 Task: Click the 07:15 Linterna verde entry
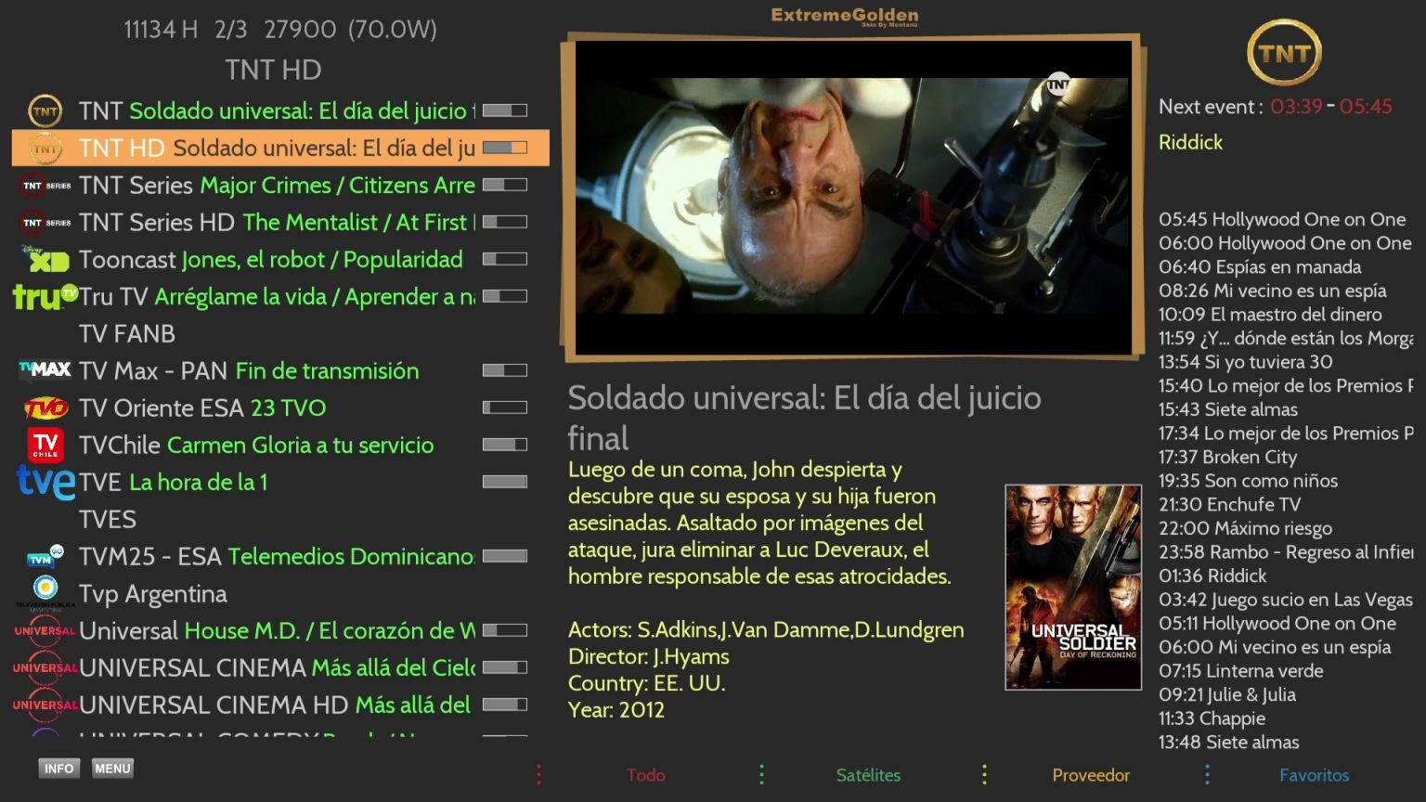pos(1240,671)
